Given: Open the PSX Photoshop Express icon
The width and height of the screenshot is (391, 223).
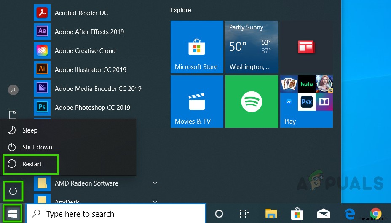Looking at the screenshot, I should click(x=306, y=102).
